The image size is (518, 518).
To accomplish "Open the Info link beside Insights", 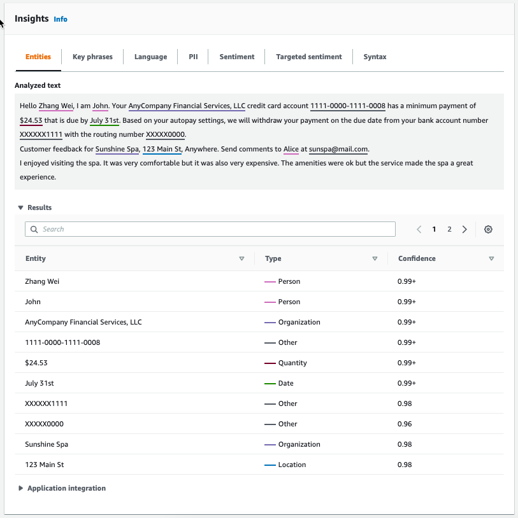I will click(x=61, y=19).
